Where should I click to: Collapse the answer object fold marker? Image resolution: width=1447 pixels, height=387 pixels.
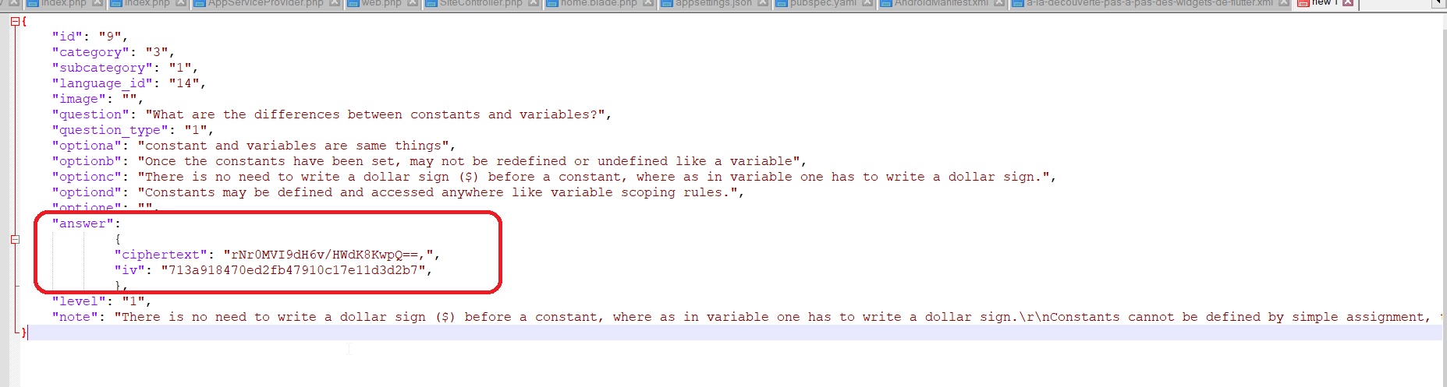[x=15, y=239]
